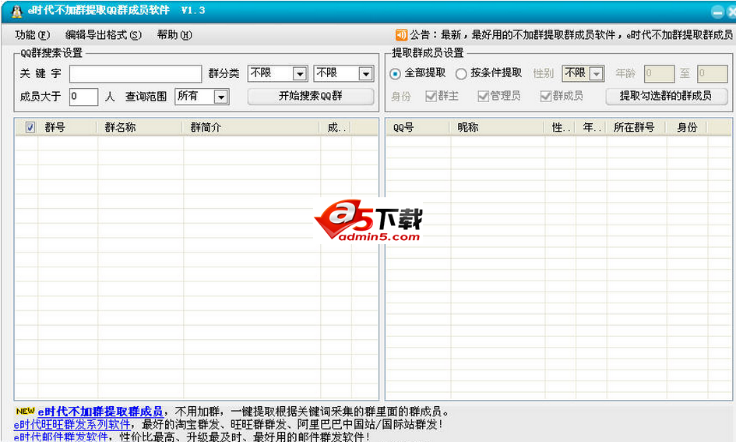Toggle the select-all checkbox in 群号 header
This screenshot has width=736, height=442.
pos(30,127)
